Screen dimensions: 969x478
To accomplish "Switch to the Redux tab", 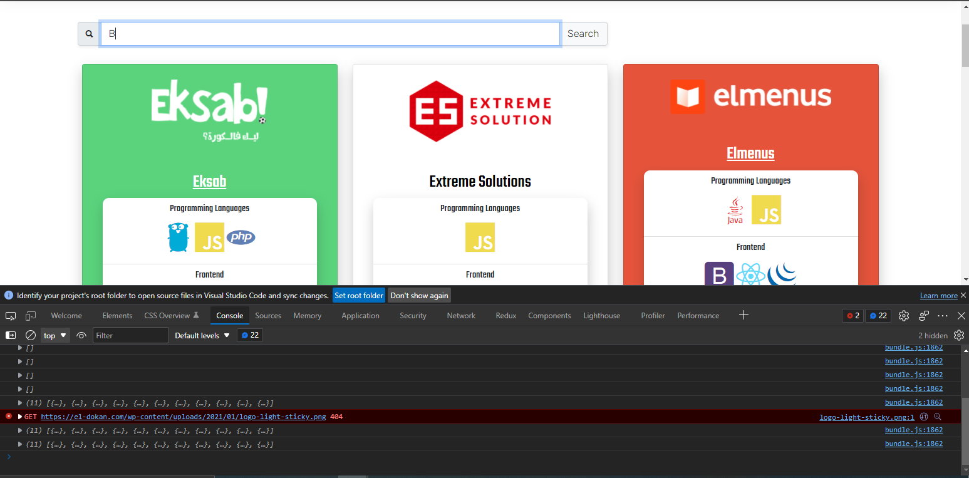I will [x=505, y=316].
